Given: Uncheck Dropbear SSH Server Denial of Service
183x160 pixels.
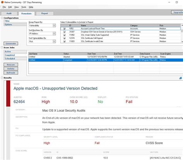Looking at the screenshot, I should point(64,32).
